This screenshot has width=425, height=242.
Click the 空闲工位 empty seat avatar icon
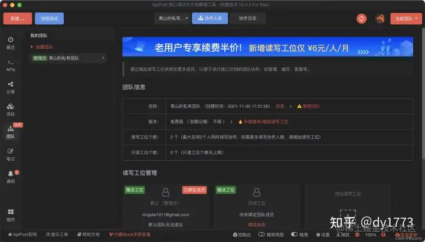(256, 193)
